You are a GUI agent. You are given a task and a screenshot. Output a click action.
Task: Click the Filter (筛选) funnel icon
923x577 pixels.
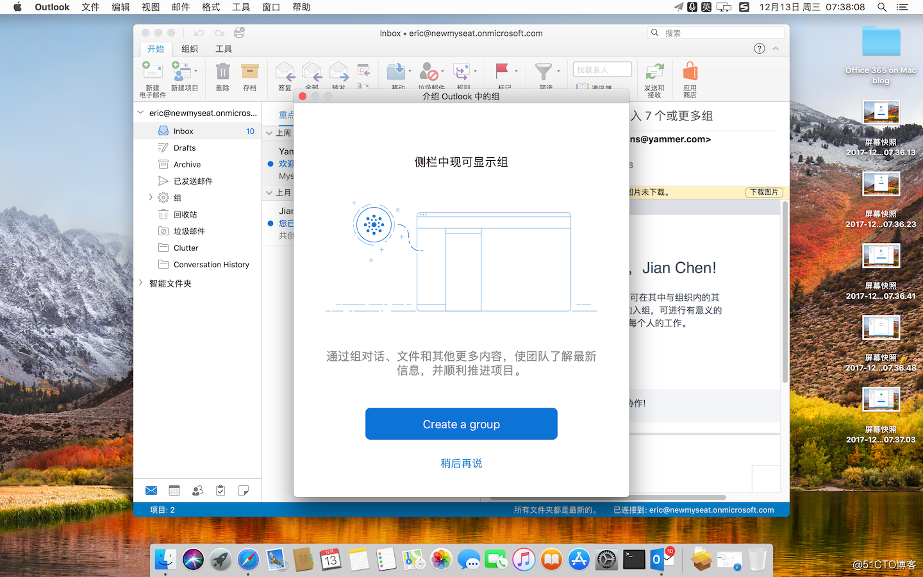[x=544, y=71]
